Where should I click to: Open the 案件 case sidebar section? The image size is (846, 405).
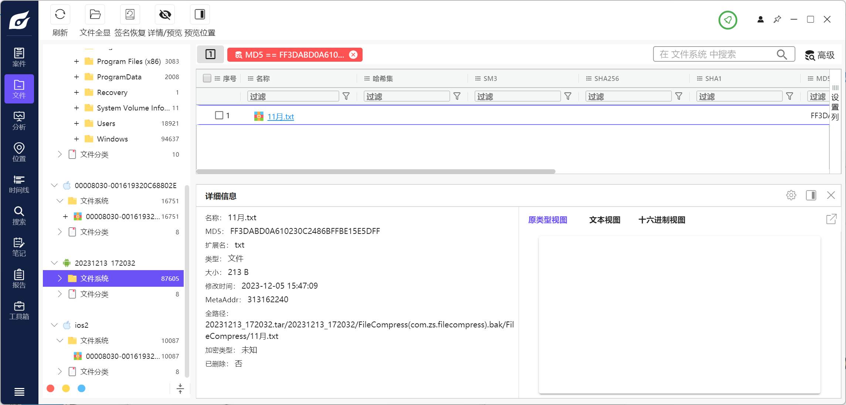19,57
